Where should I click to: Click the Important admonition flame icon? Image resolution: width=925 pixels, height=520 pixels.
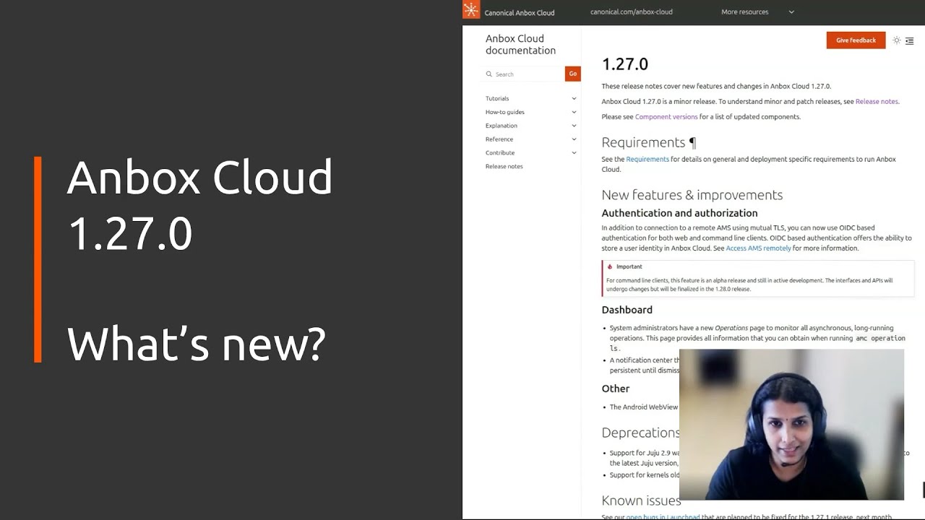pos(610,266)
